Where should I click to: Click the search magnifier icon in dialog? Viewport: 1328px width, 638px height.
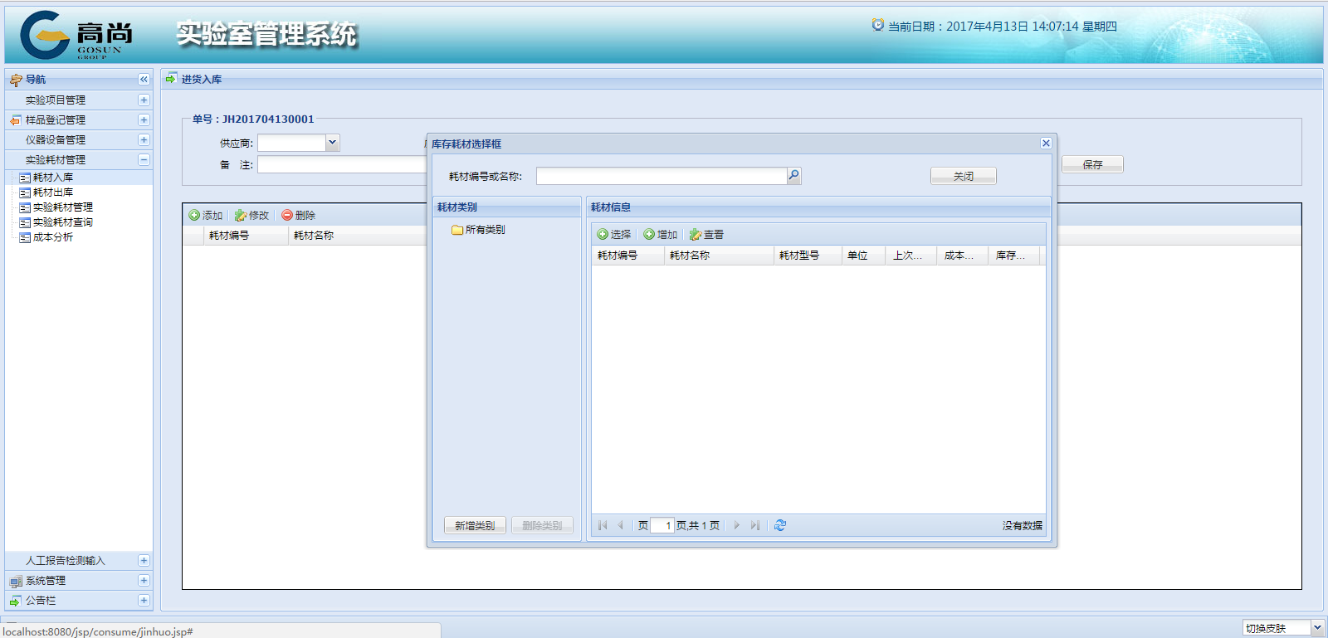coord(793,175)
